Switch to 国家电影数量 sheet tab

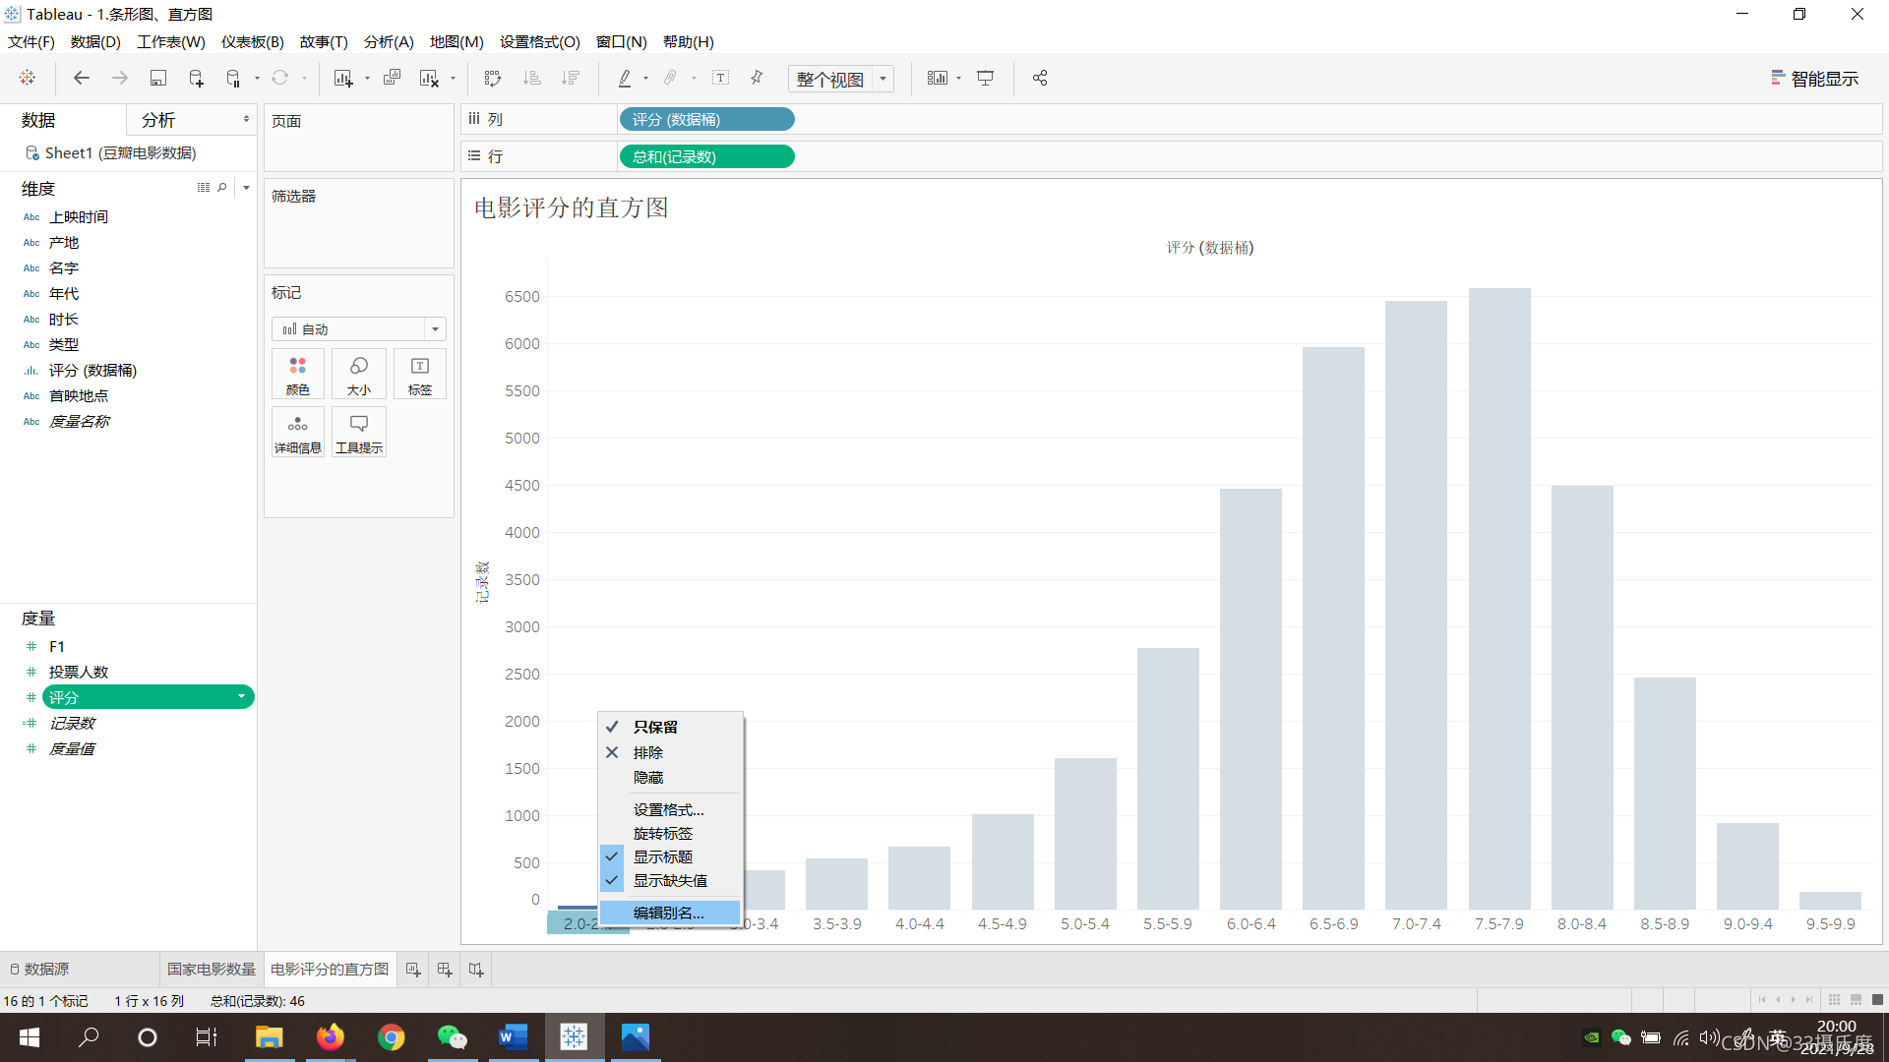point(211,970)
